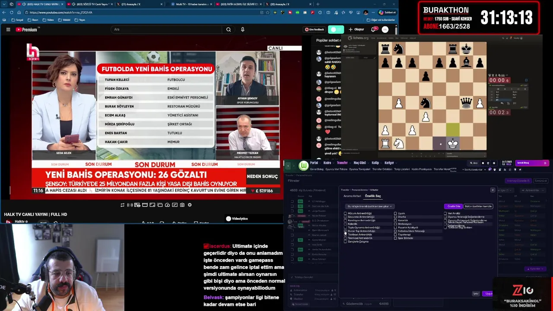Open the Sosyal bookmarks folder
Screen dimensions: 553x311
pos(17,20)
